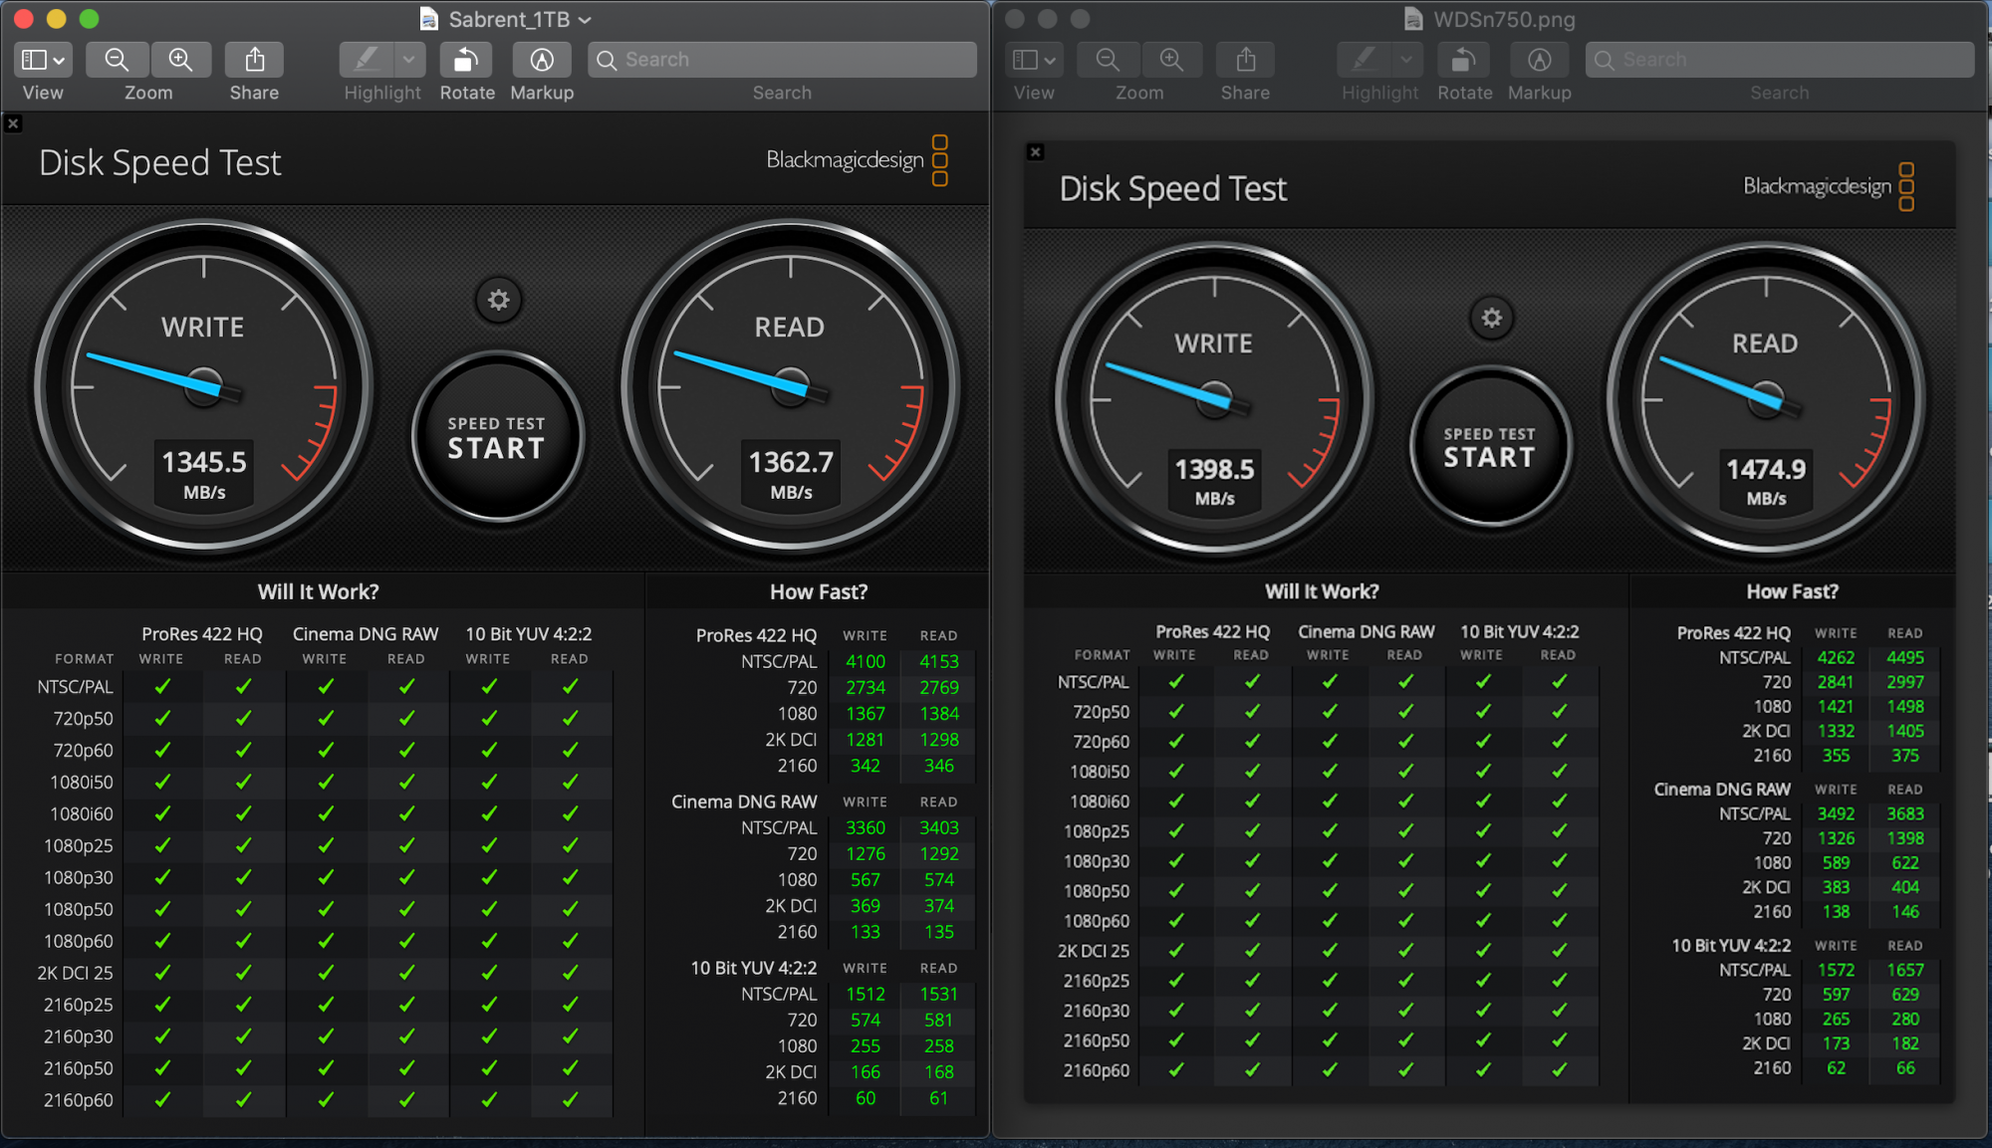Show the Markup toolbar in WDSn750.png window

tap(1539, 60)
